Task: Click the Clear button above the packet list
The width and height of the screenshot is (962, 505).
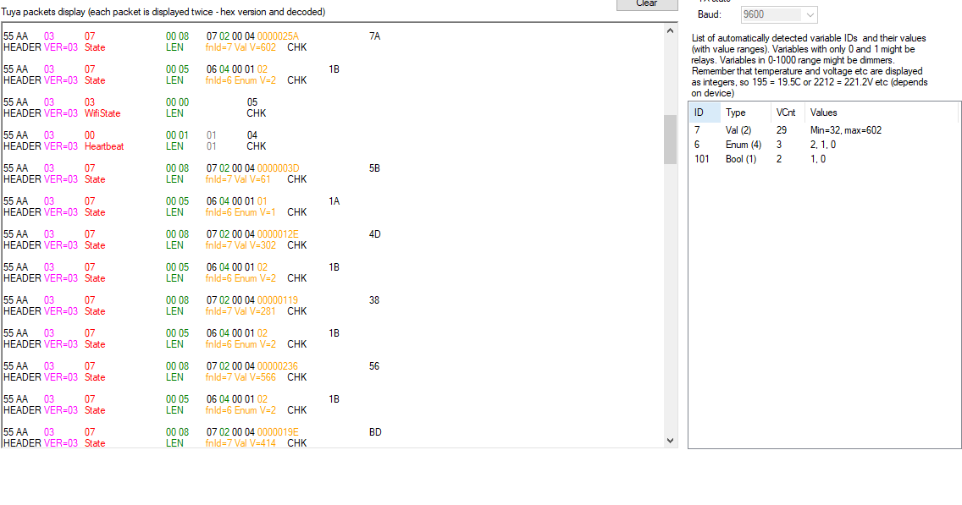Action: (x=647, y=3)
